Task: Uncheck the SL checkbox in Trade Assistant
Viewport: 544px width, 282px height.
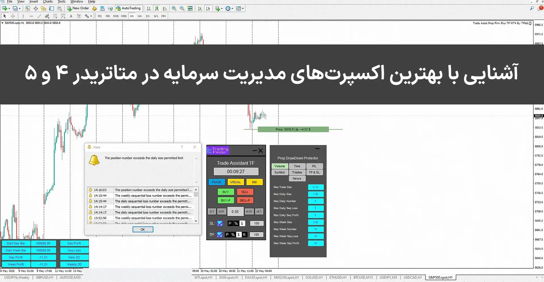Action: [x=220, y=223]
